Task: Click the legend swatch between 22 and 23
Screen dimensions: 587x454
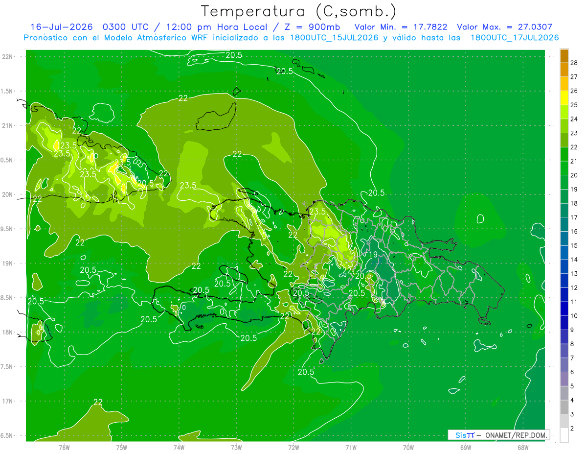Action: pos(564,140)
